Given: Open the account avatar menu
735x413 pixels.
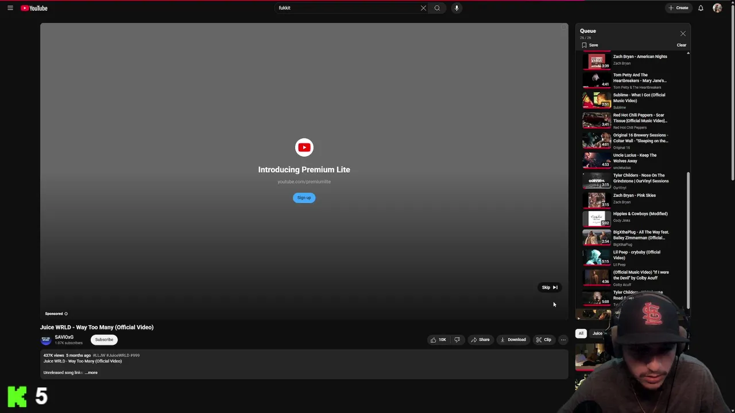Looking at the screenshot, I should 717,8.
